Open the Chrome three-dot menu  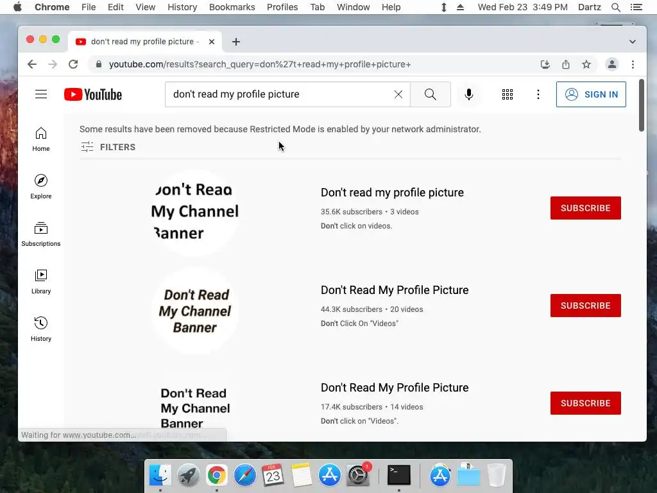(633, 64)
